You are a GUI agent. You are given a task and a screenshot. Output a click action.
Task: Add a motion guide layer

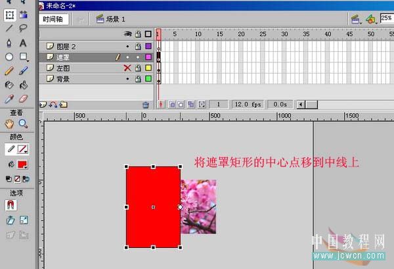[x=53, y=105]
